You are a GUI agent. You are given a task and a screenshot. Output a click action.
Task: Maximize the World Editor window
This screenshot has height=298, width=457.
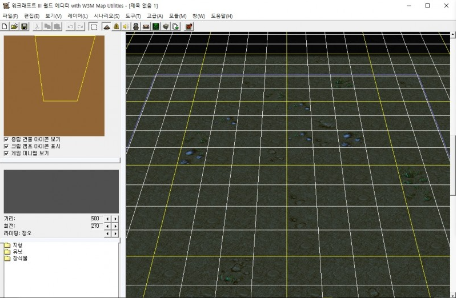tap(427, 6)
